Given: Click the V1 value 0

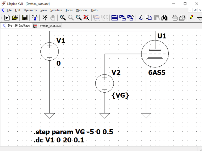Looking at the screenshot, I should [x=59, y=63].
